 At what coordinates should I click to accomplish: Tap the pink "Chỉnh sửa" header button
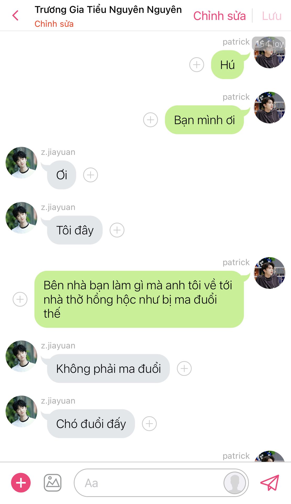(219, 16)
